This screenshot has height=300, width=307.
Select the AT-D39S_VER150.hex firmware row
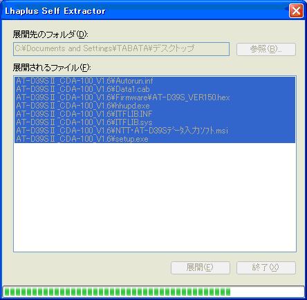[155, 97]
